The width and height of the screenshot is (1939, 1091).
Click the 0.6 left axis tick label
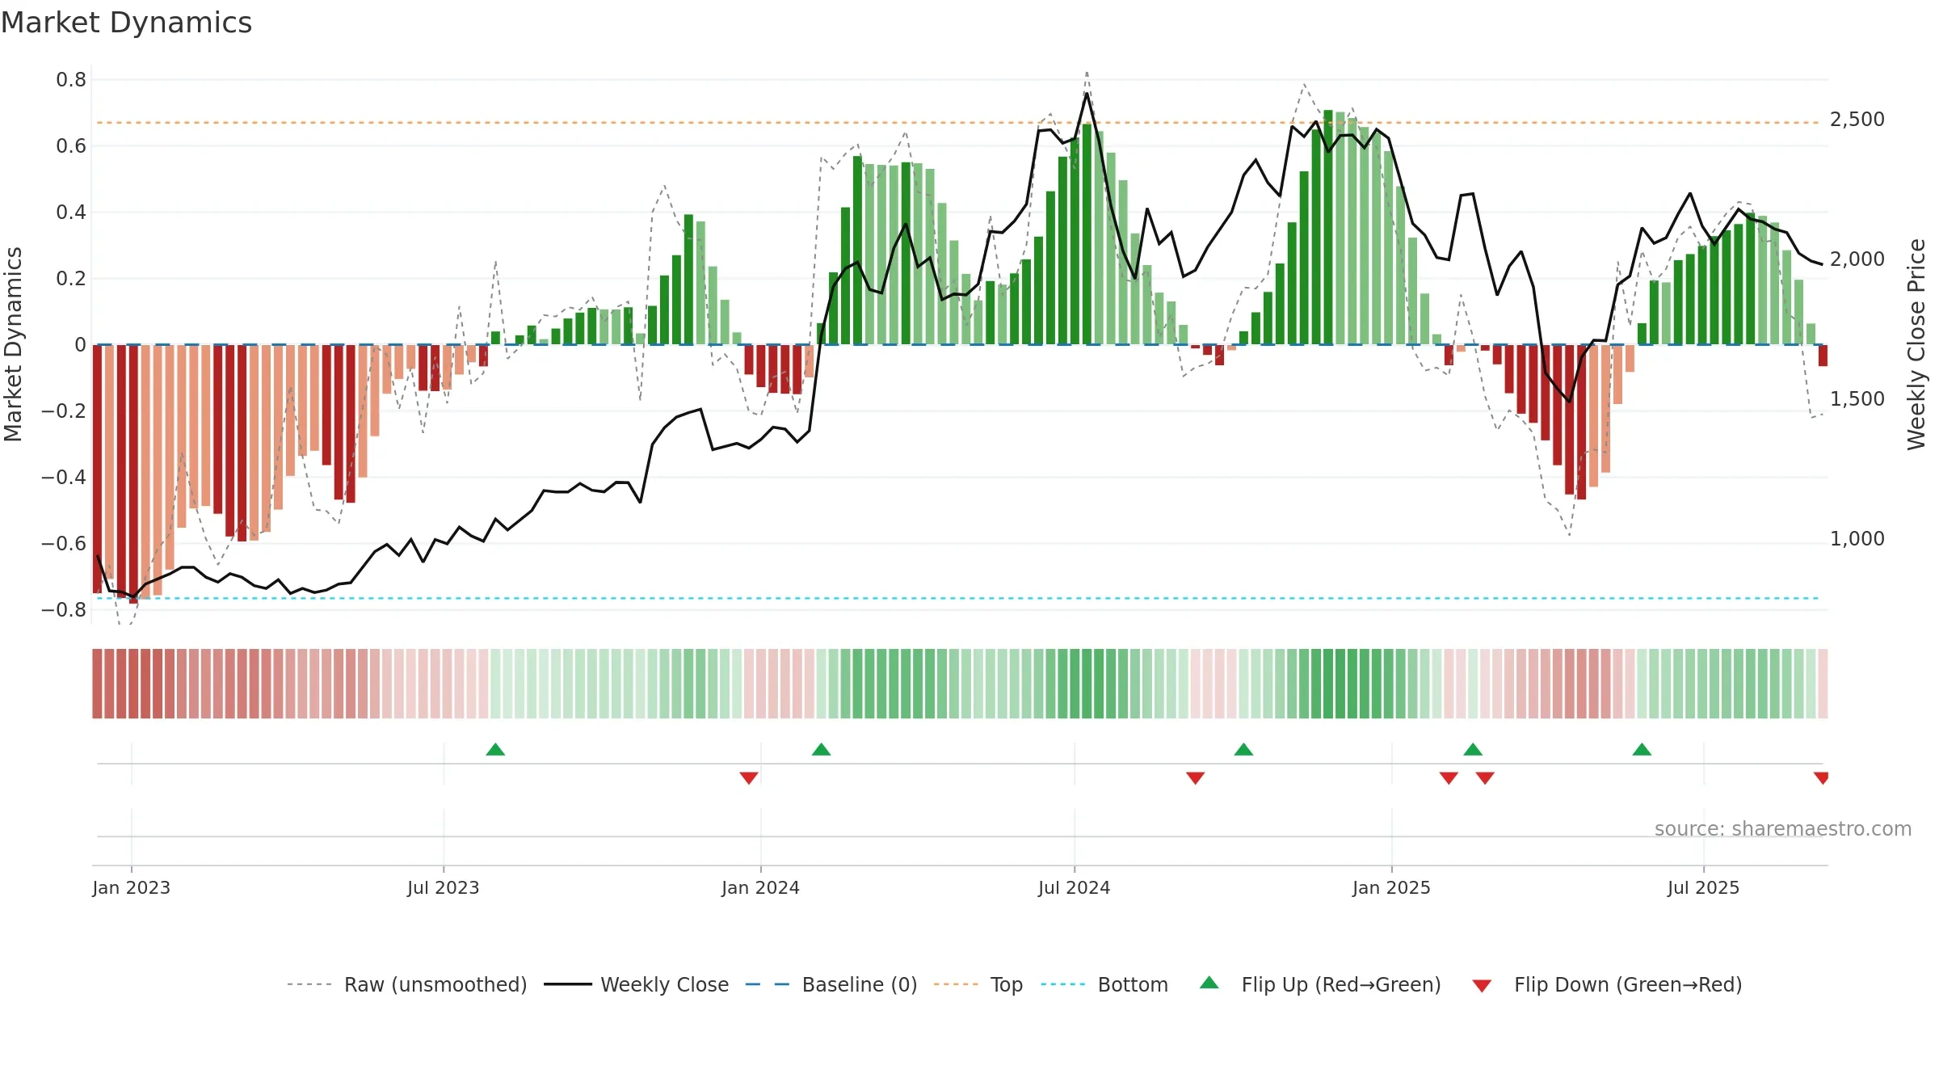pyautogui.click(x=71, y=146)
